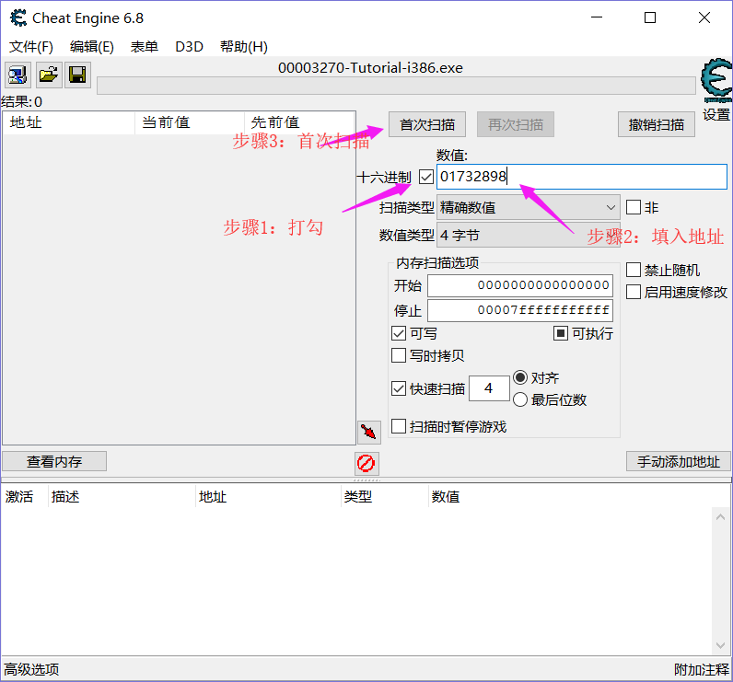Click the Cheat Engine logo above 设置

716,80
